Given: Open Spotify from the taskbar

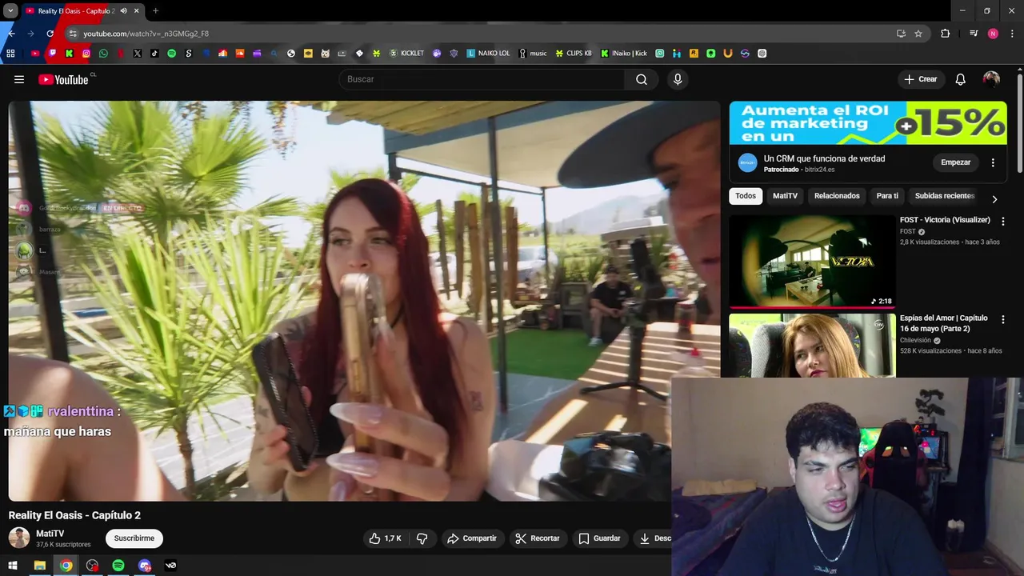Looking at the screenshot, I should [118, 566].
